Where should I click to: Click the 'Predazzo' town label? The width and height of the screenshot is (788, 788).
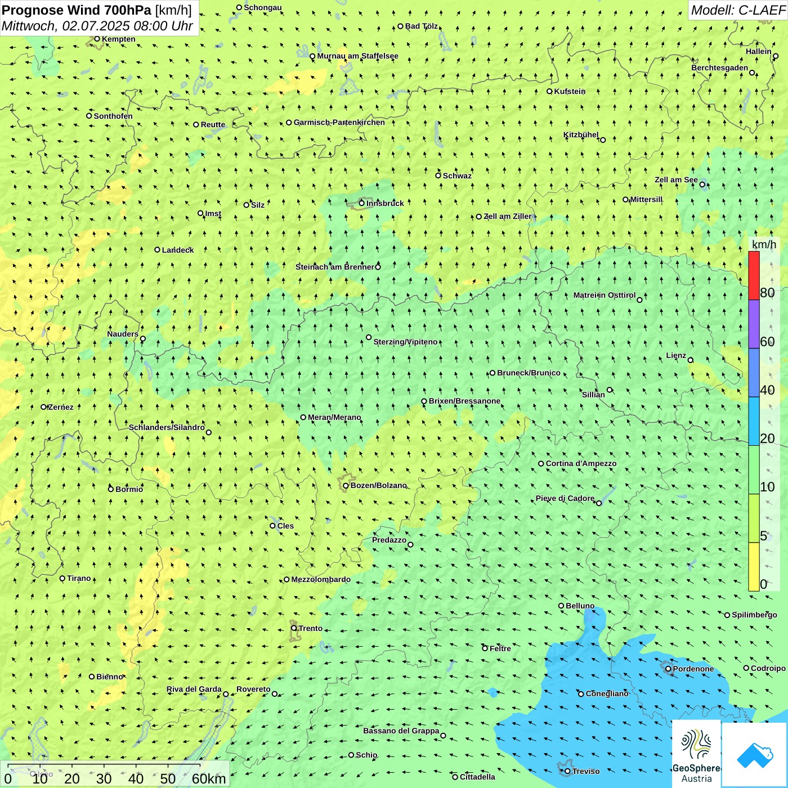click(x=389, y=540)
